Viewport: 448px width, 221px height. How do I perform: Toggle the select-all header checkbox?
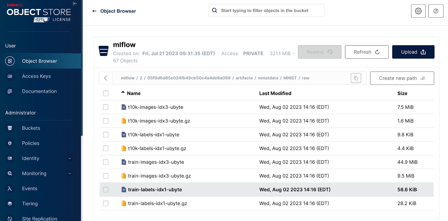[106, 93]
